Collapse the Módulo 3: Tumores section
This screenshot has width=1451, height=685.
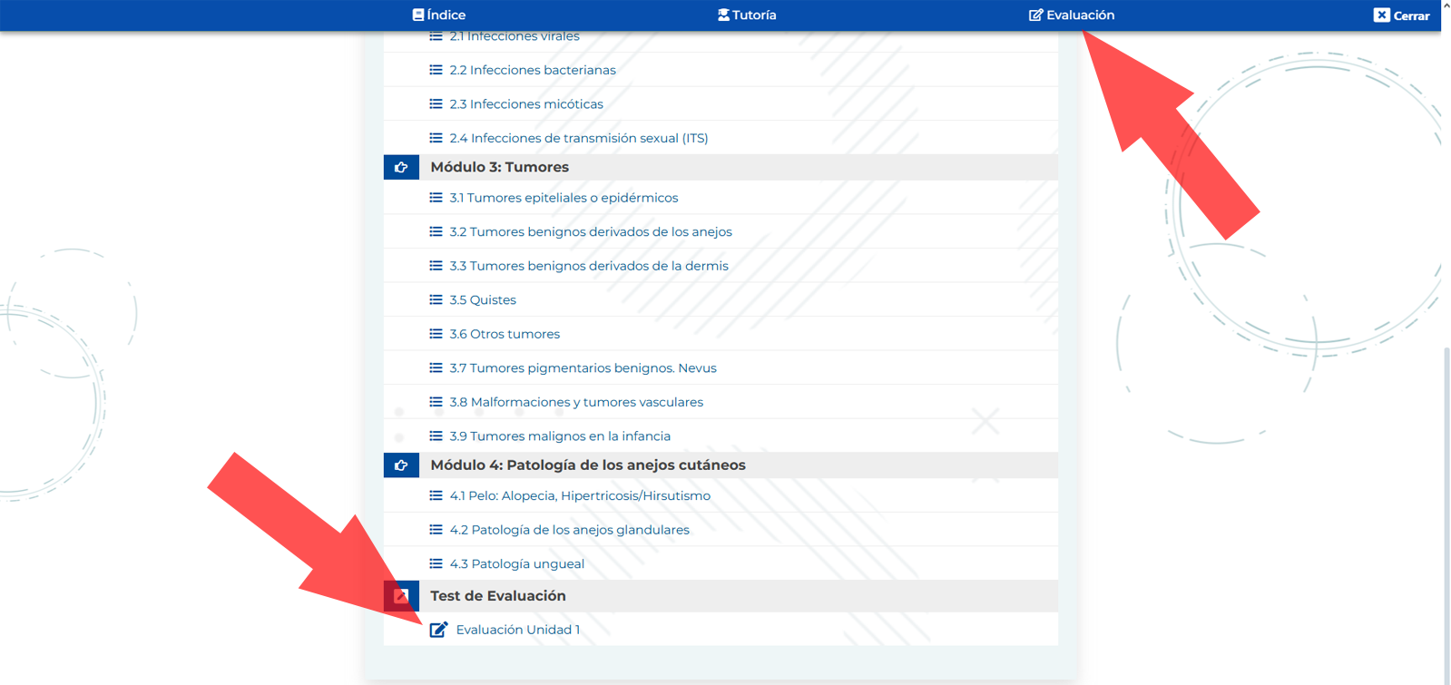pyautogui.click(x=499, y=167)
